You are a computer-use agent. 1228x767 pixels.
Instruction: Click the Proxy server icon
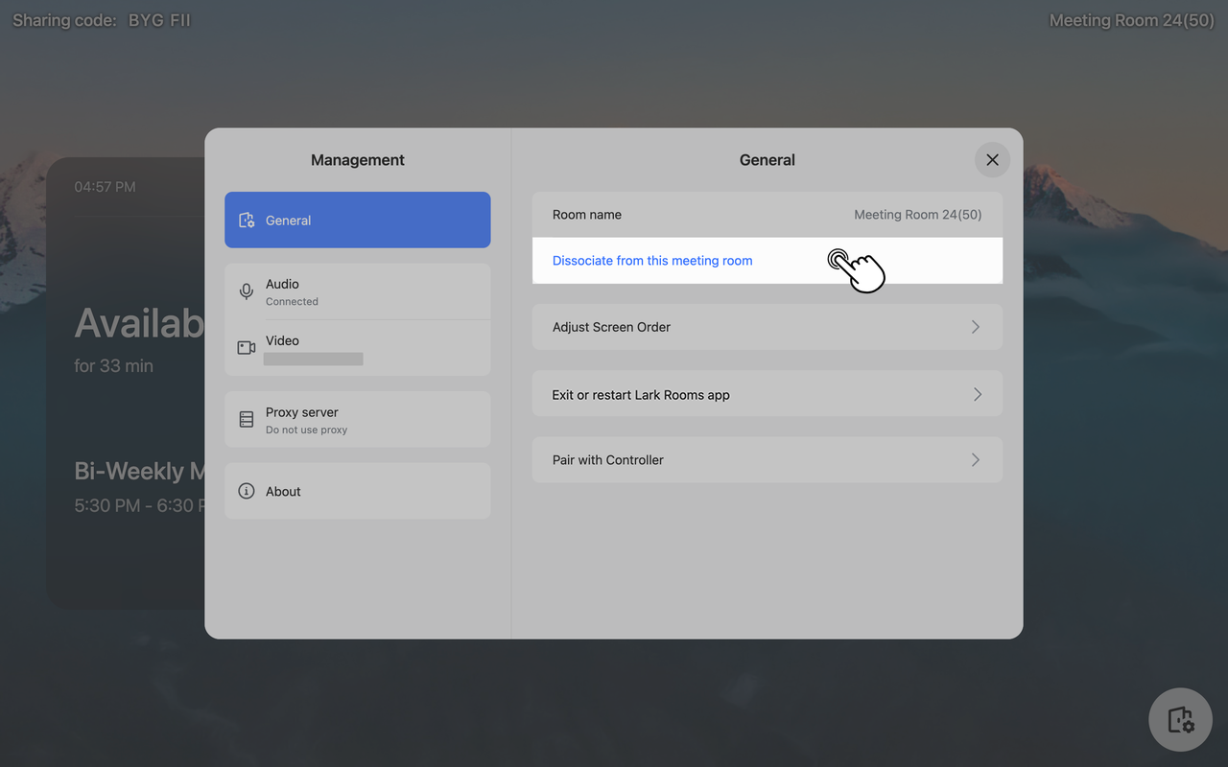point(247,420)
